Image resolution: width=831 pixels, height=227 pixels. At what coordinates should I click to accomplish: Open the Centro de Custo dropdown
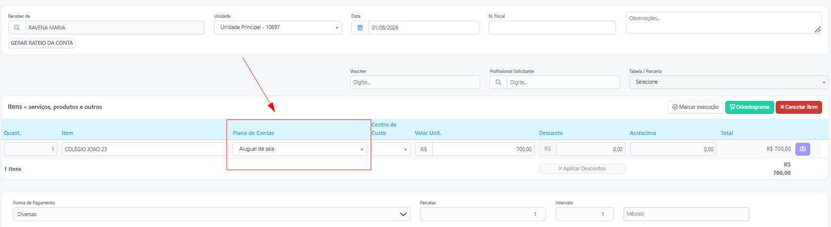[x=391, y=149]
